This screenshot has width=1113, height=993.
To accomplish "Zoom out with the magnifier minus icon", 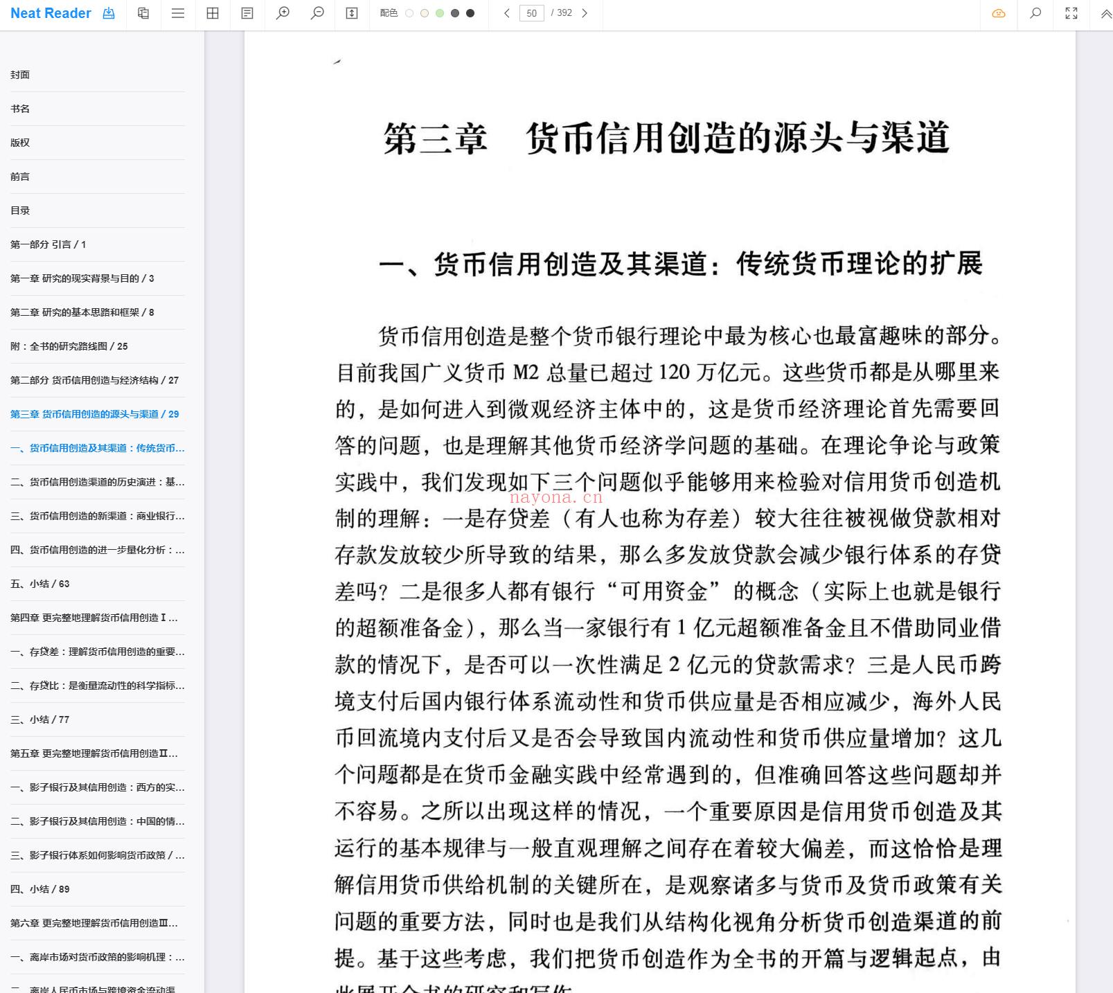I will pos(317,13).
